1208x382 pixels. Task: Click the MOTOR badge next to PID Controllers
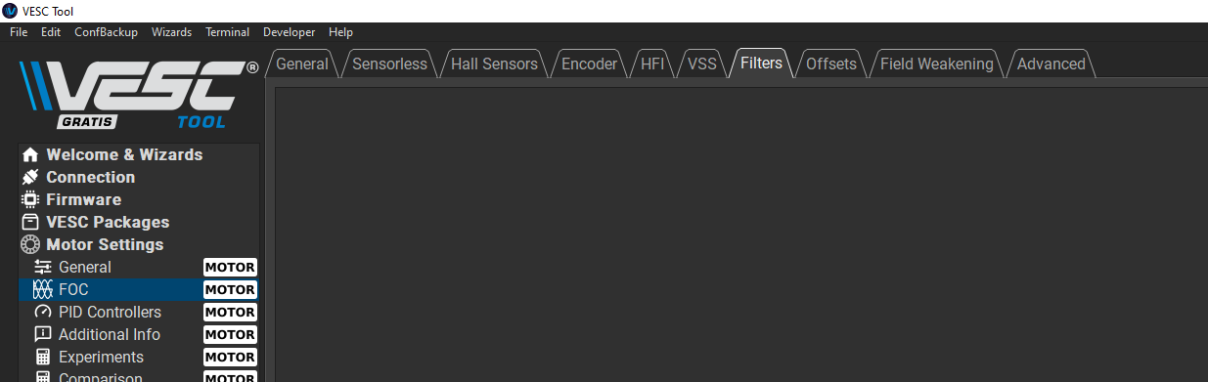tap(230, 313)
